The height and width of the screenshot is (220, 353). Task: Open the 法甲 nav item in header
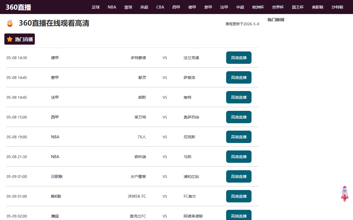point(224,7)
